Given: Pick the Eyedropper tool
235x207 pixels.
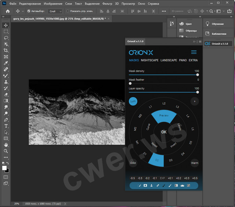Looking at the screenshot, I should click(x=6, y=63).
